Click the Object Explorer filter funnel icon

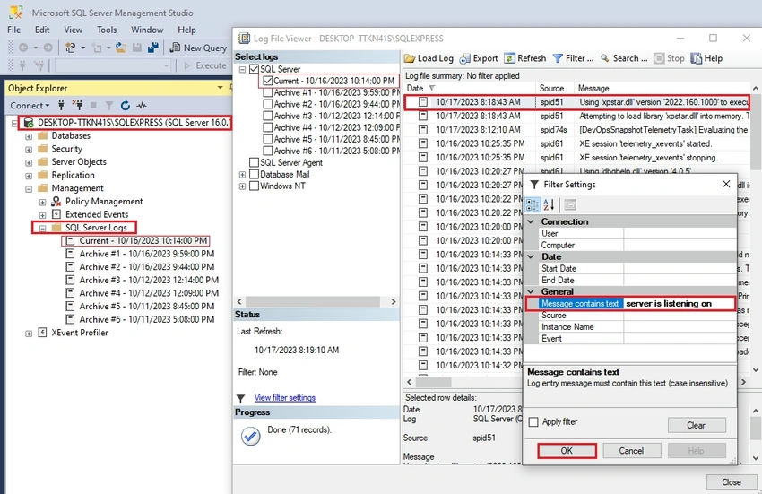(x=109, y=106)
